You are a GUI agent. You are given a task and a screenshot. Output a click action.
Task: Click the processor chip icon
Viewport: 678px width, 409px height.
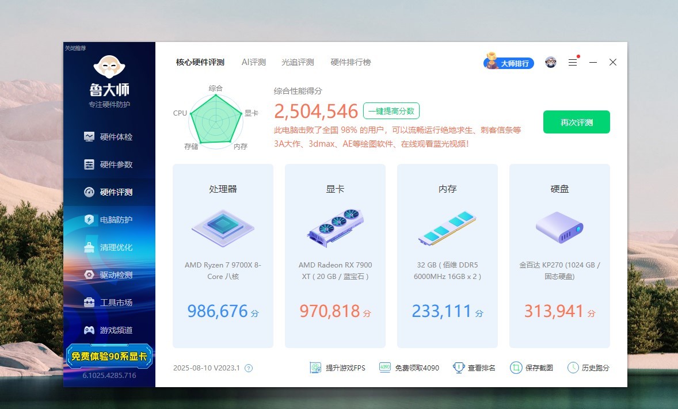click(223, 228)
